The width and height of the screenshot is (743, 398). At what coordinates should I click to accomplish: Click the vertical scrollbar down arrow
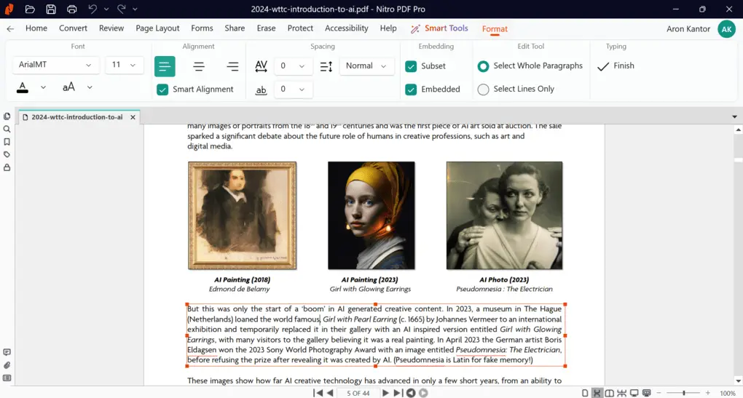coord(738,381)
